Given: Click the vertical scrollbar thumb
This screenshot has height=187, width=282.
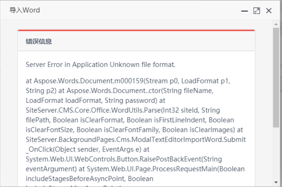Looking at the screenshot, I should [276, 77].
